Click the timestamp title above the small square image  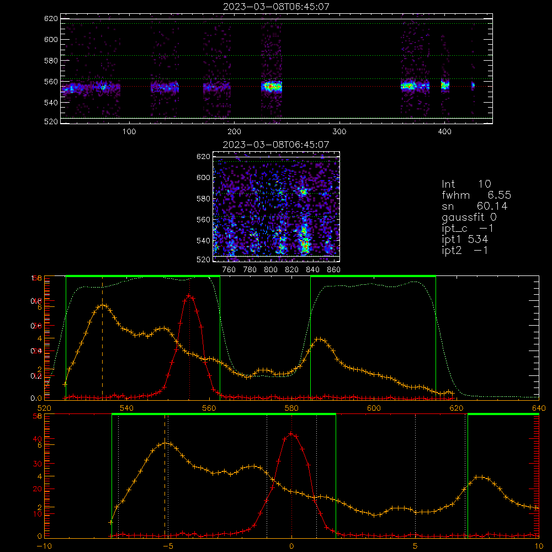click(x=276, y=145)
